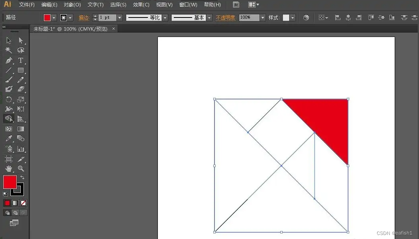Activate the Type tool

pyautogui.click(x=21, y=60)
